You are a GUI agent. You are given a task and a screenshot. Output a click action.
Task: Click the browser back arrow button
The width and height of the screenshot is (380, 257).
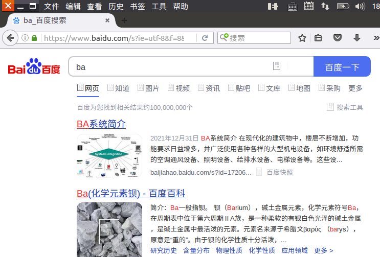10,38
